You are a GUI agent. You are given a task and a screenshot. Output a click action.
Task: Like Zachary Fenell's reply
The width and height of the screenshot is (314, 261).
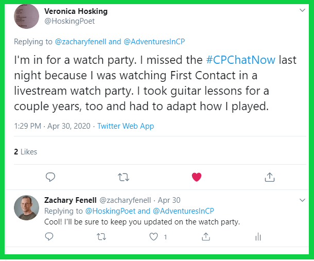(153, 237)
